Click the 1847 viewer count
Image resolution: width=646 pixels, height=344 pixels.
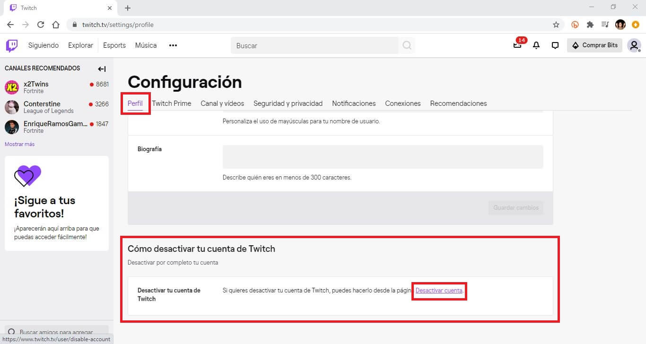[102, 124]
